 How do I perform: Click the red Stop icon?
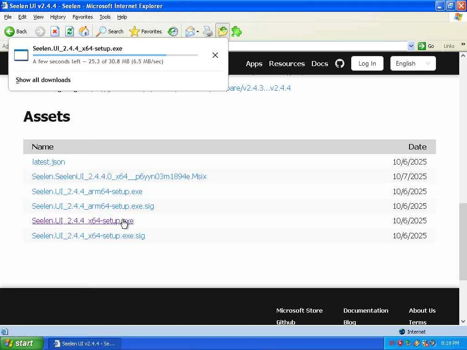[55, 31]
